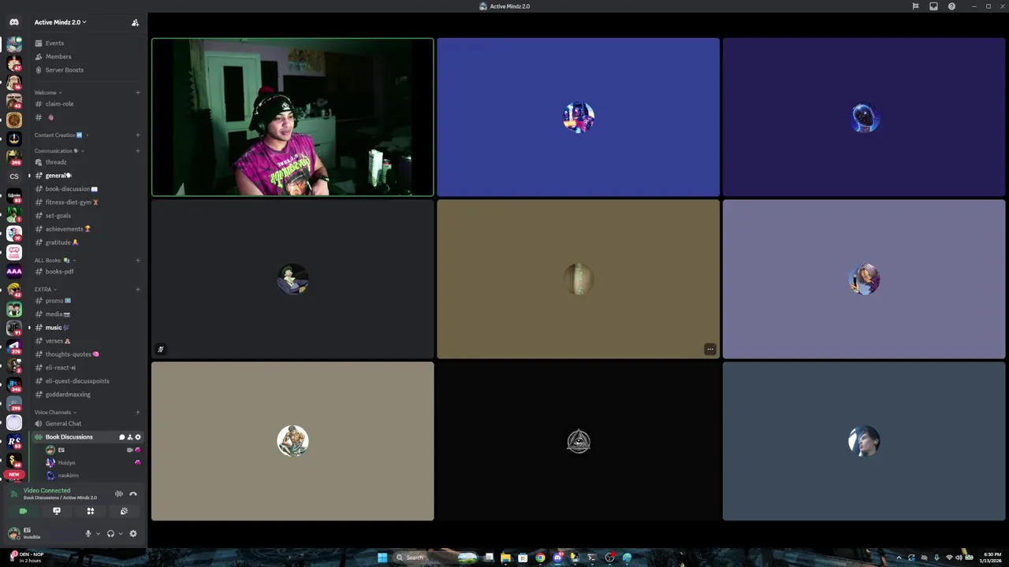
Task: Collapse the ALL Books category
Action: pyautogui.click(x=55, y=261)
